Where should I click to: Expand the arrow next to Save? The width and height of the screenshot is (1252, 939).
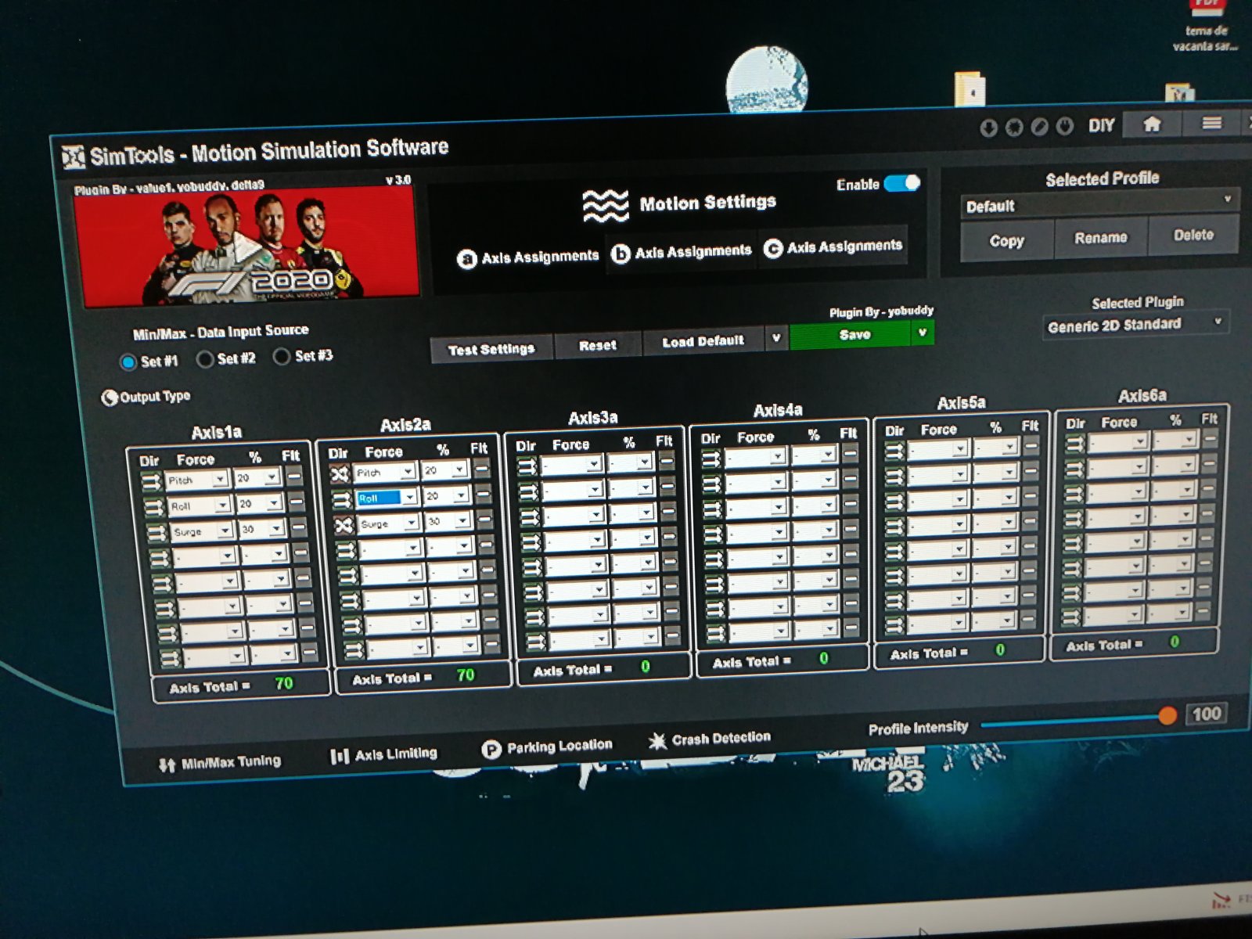coord(923,333)
